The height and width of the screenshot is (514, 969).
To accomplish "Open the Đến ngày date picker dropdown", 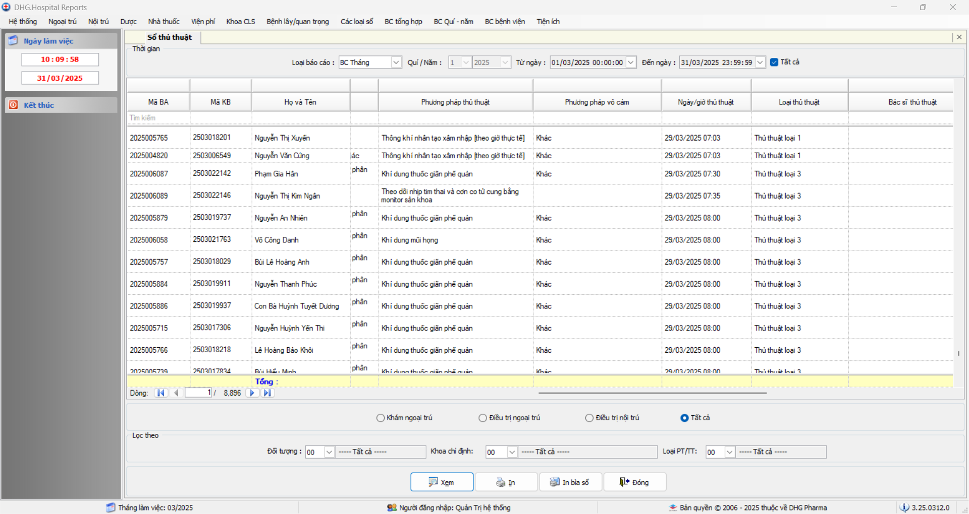I will click(x=760, y=62).
